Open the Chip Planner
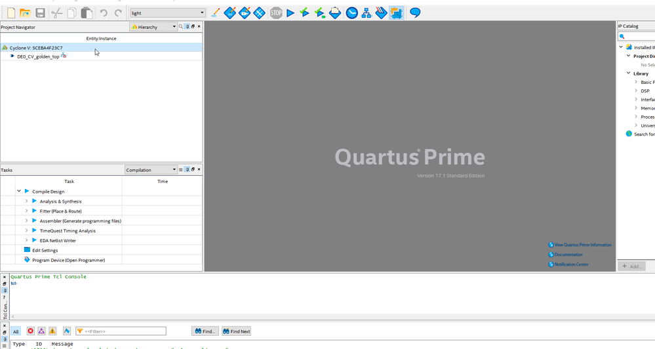 (x=259, y=13)
